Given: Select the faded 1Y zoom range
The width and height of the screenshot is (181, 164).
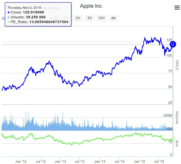Looking at the screenshot, I should (x=66, y=18).
